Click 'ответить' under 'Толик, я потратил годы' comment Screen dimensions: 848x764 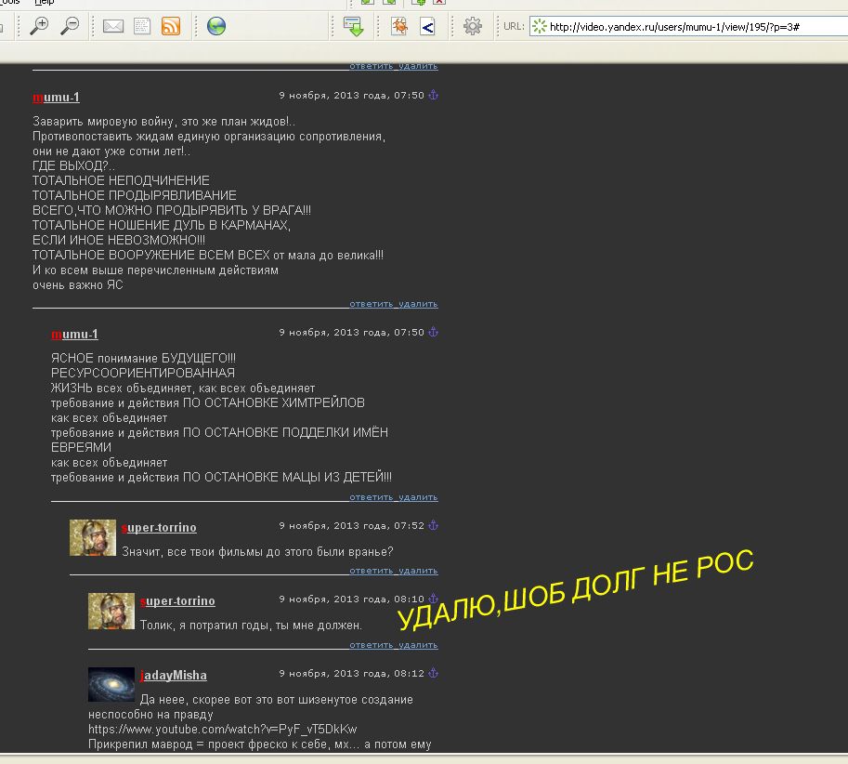pos(371,644)
